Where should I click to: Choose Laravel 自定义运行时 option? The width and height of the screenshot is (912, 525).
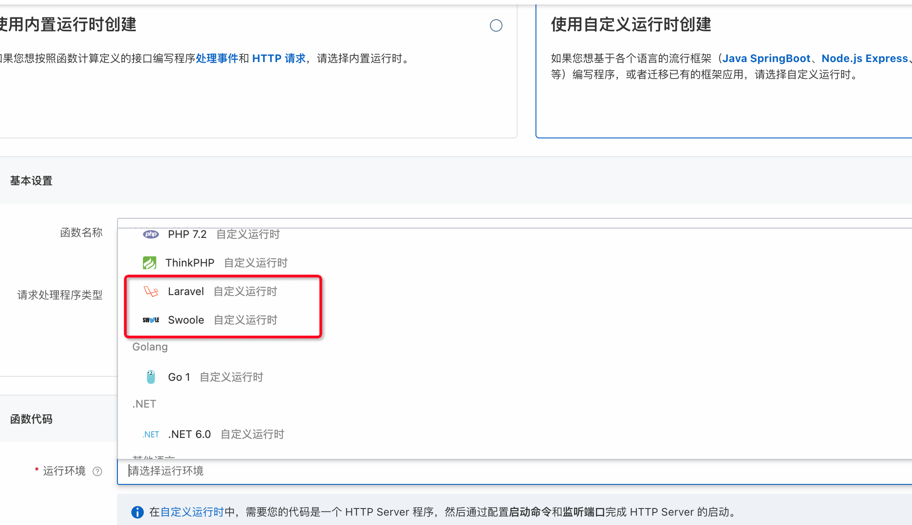[x=514, y=292]
